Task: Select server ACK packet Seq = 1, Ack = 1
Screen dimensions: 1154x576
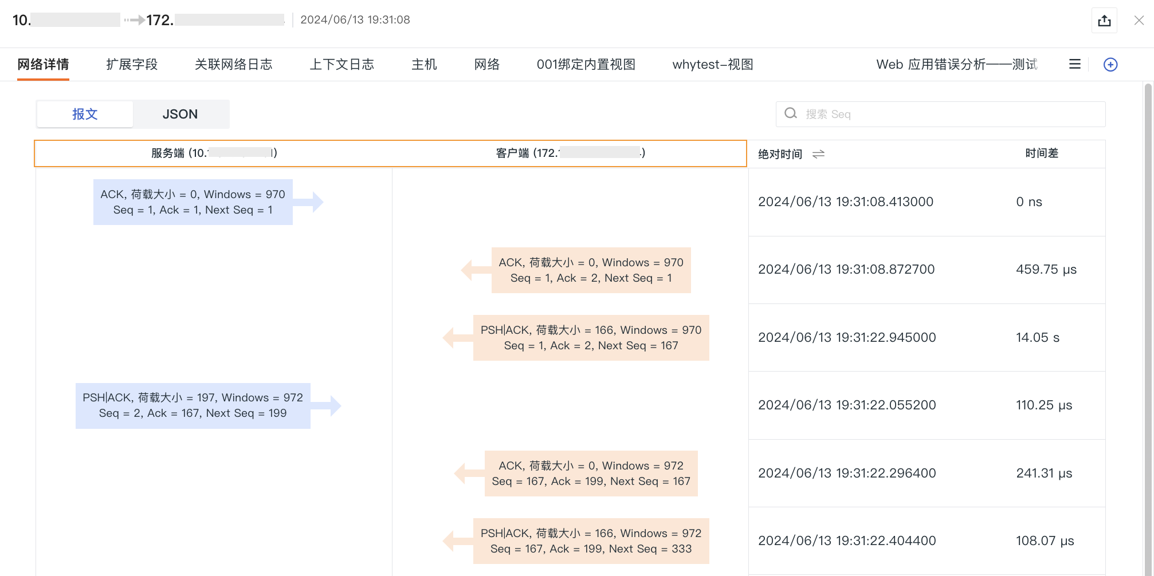Action: click(x=193, y=202)
